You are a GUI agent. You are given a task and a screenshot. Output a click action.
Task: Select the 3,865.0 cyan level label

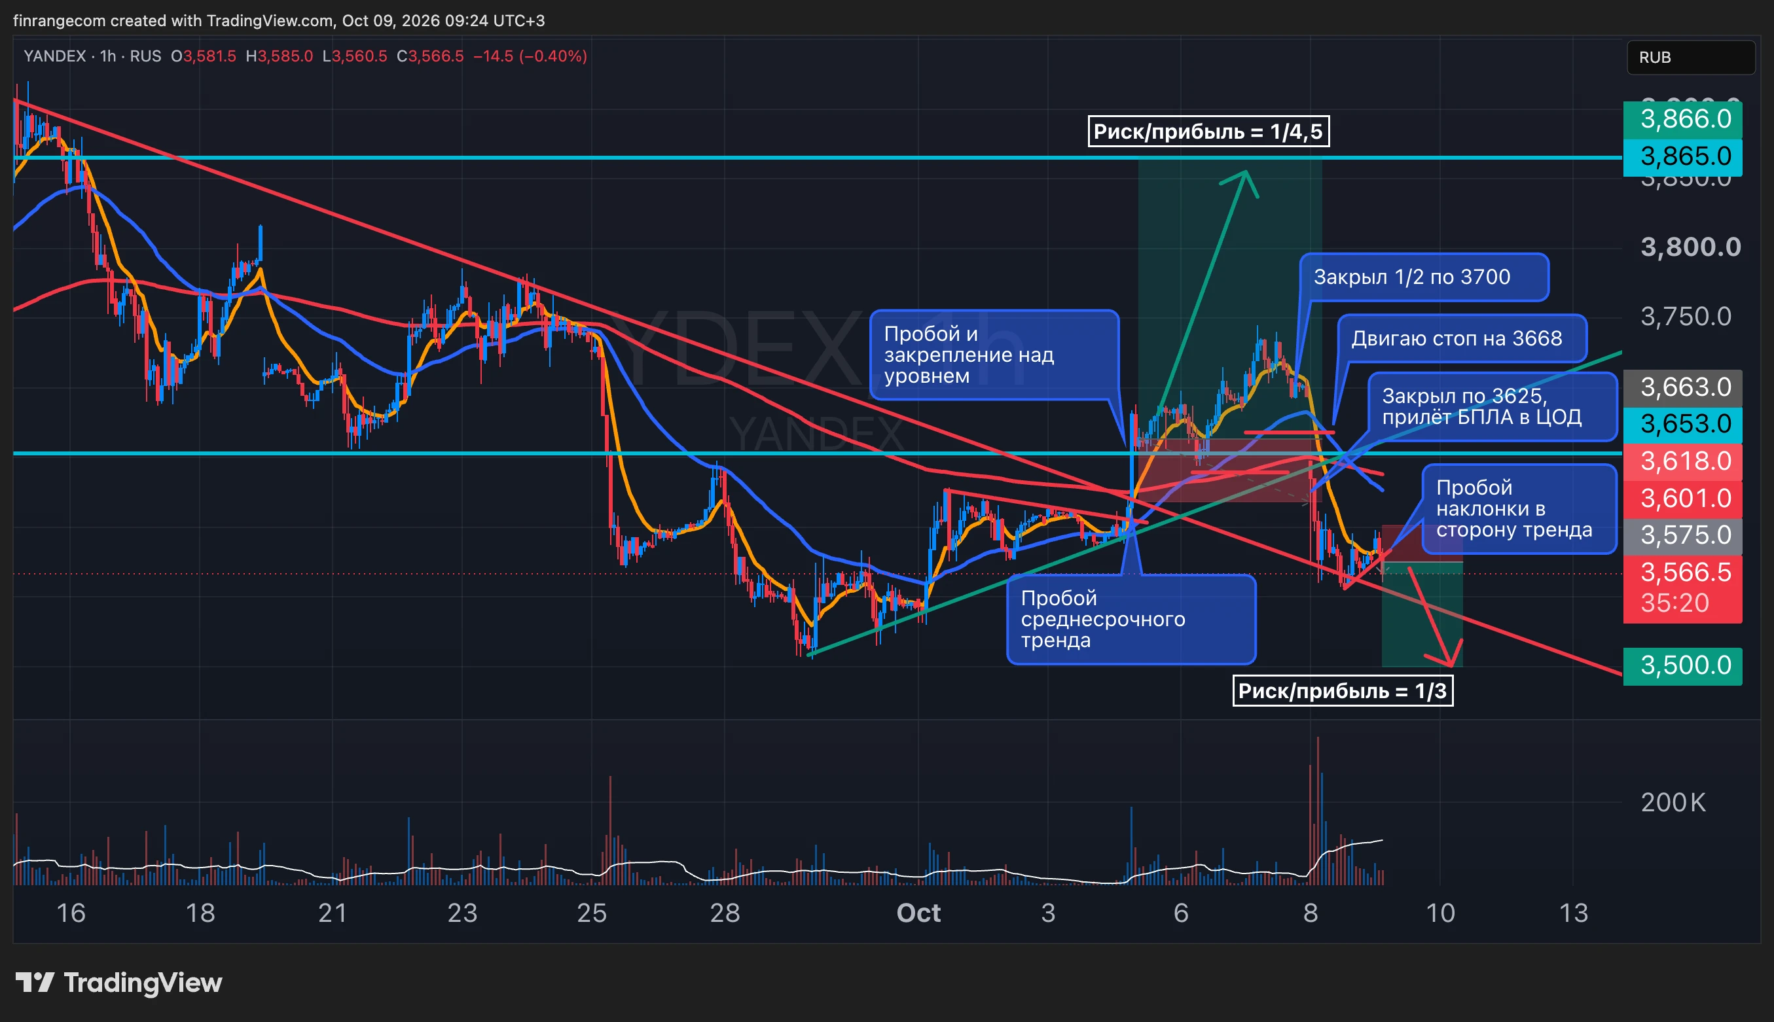pos(1683,156)
